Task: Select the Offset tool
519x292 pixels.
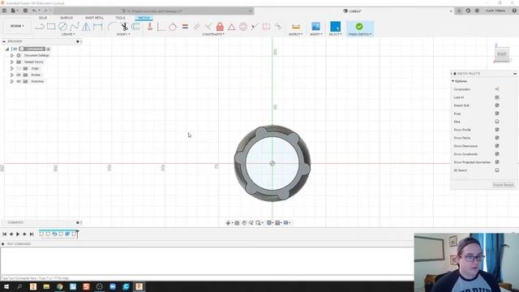Action: (135, 27)
